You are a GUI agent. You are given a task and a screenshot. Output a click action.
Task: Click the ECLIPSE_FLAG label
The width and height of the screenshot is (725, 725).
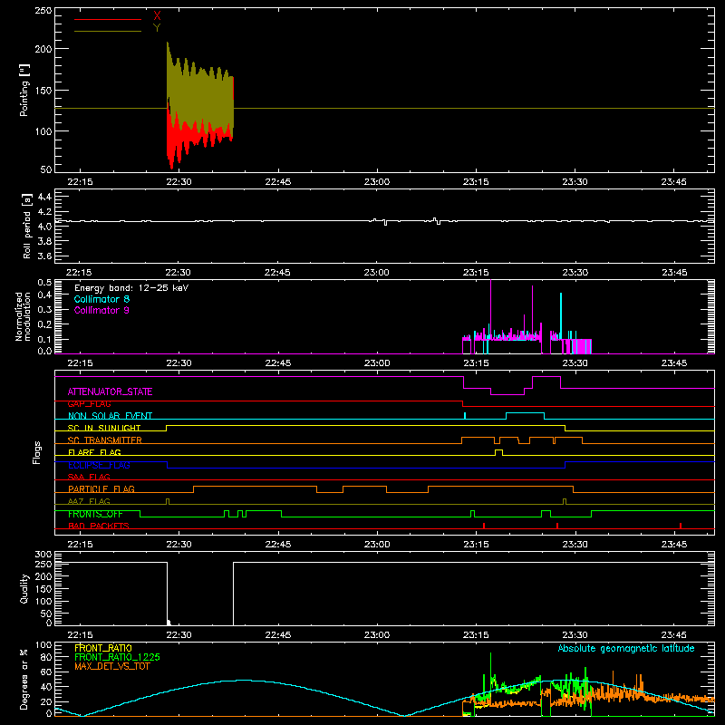(99, 465)
